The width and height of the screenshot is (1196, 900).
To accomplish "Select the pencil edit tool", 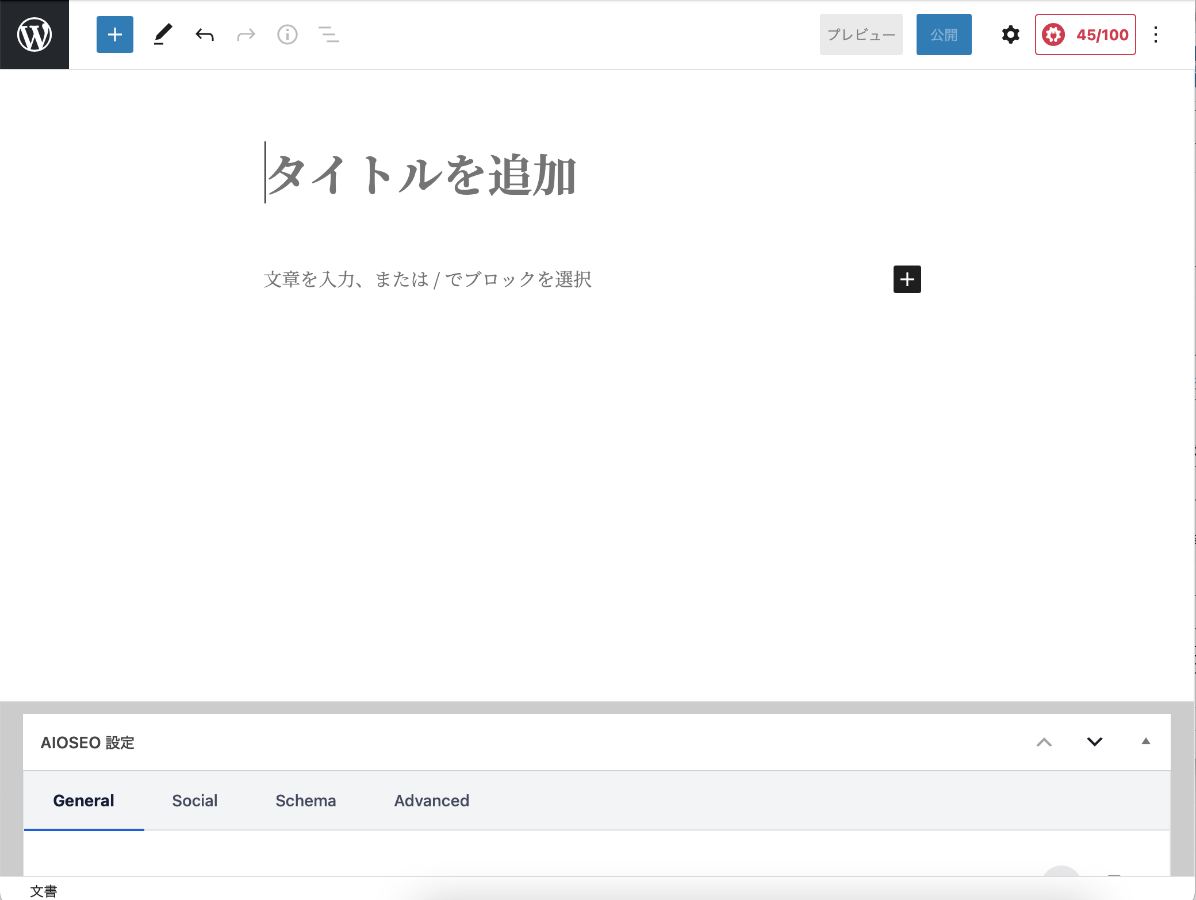I will [x=163, y=34].
